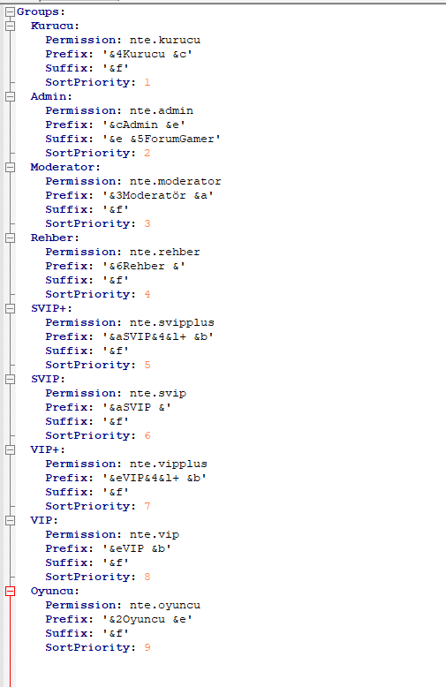This screenshot has width=446, height=687.
Task: Collapse the Moderator block fold marker
Action: [10, 167]
